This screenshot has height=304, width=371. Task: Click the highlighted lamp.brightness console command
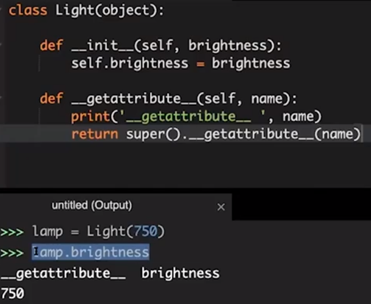(91, 252)
